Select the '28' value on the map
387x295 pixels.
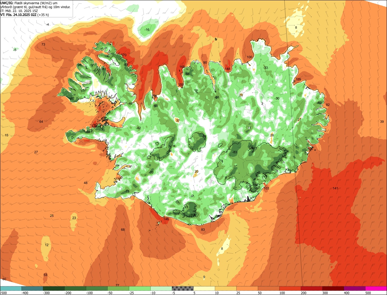tap(272, 135)
